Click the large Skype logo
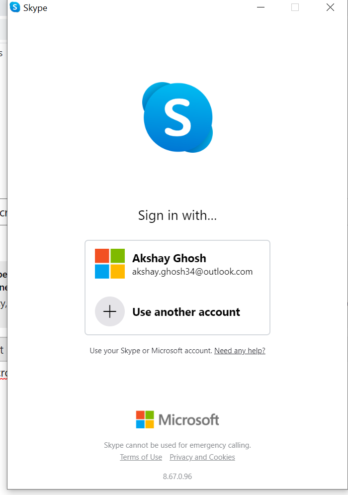This screenshot has height=495, width=348. coord(177,117)
